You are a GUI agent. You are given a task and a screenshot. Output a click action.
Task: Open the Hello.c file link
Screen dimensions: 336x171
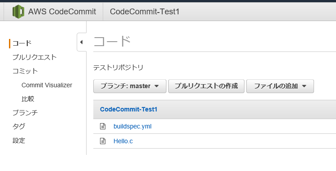[x=123, y=141]
